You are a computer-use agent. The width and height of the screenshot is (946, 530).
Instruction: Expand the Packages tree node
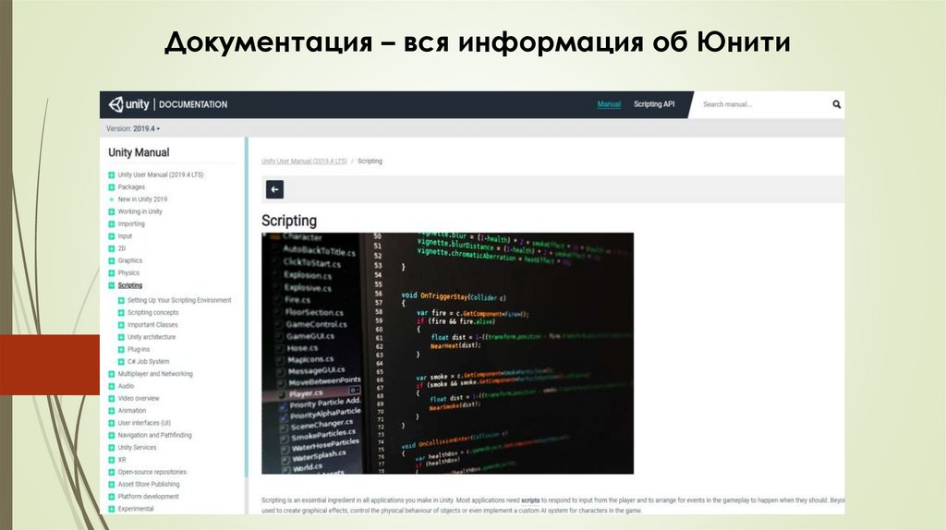[x=112, y=187]
